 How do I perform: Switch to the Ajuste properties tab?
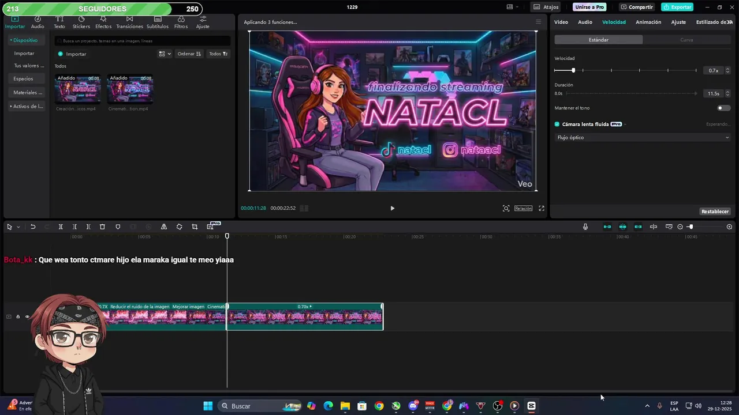coord(678,22)
